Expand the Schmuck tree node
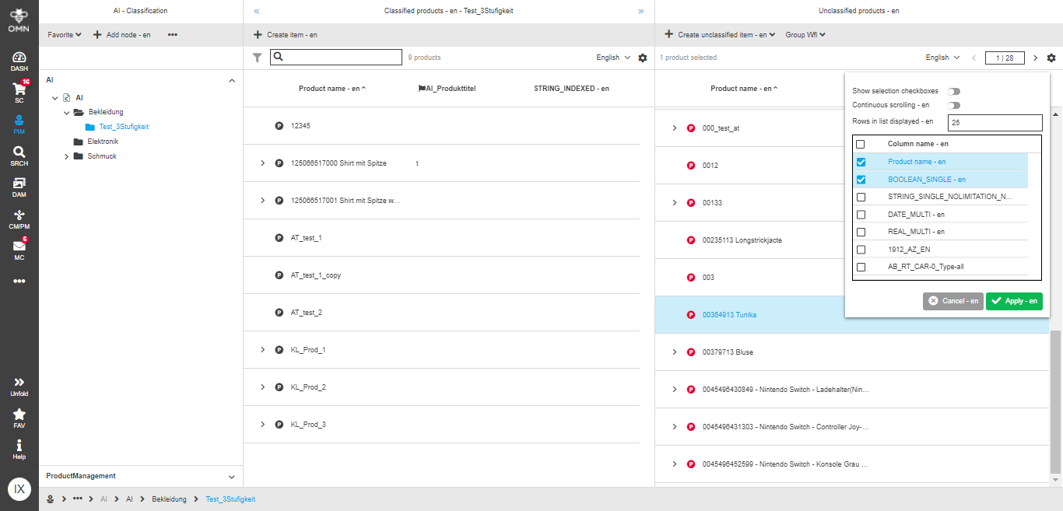Screen dimensions: 1063x511 pos(67,156)
